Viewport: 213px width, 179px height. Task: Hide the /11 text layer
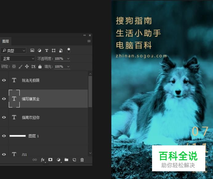[4, 154]
